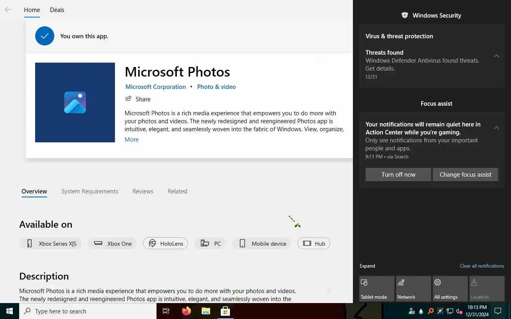The height and width of the screenshot is (319, 511).
Task: Click the '9:11 PM • via Search' timestamp
Action: [387, 157]
